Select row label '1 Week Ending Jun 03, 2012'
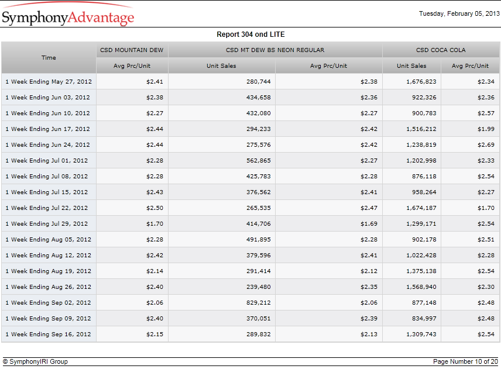 [47, 97]
